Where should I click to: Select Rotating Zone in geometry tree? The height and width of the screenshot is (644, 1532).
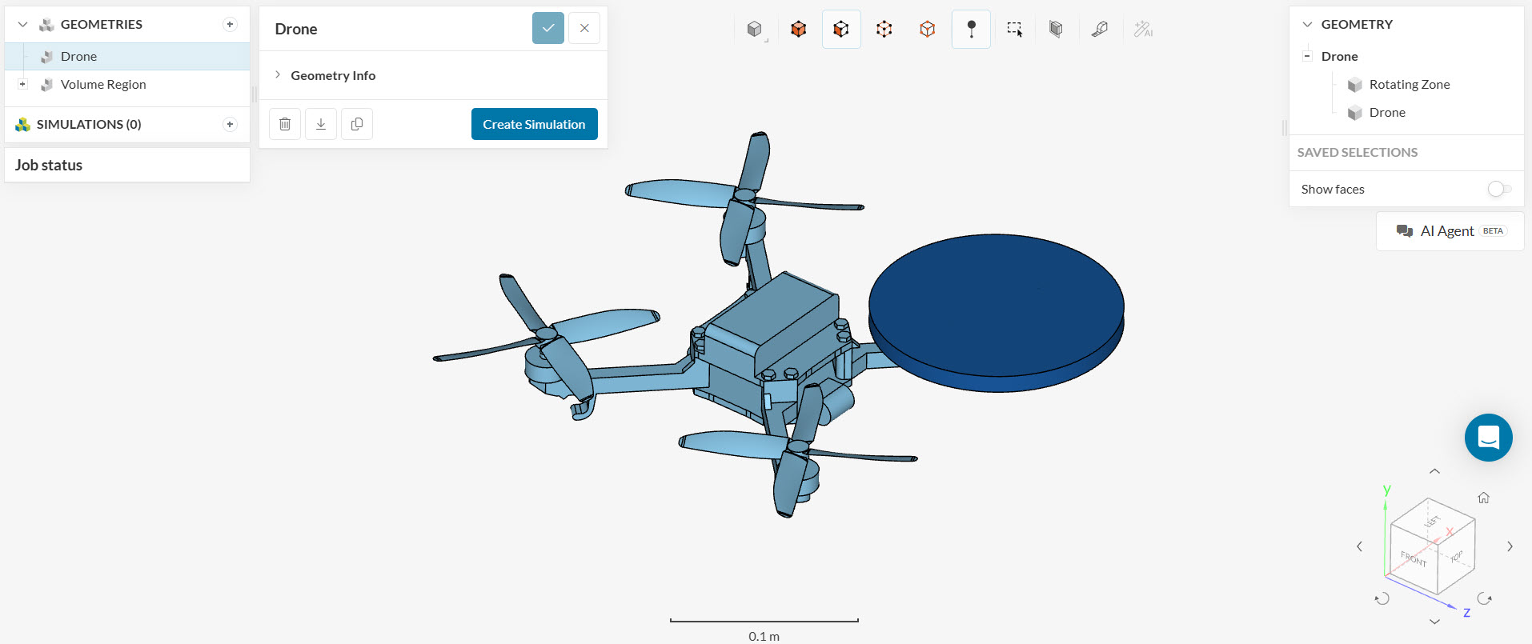tap(1409, 85)
